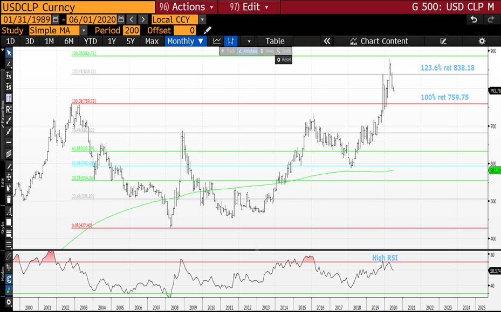The image size is (501, 312).
Task: Select the copy annotation pointer tool
Action: click(x=9, y=188)
